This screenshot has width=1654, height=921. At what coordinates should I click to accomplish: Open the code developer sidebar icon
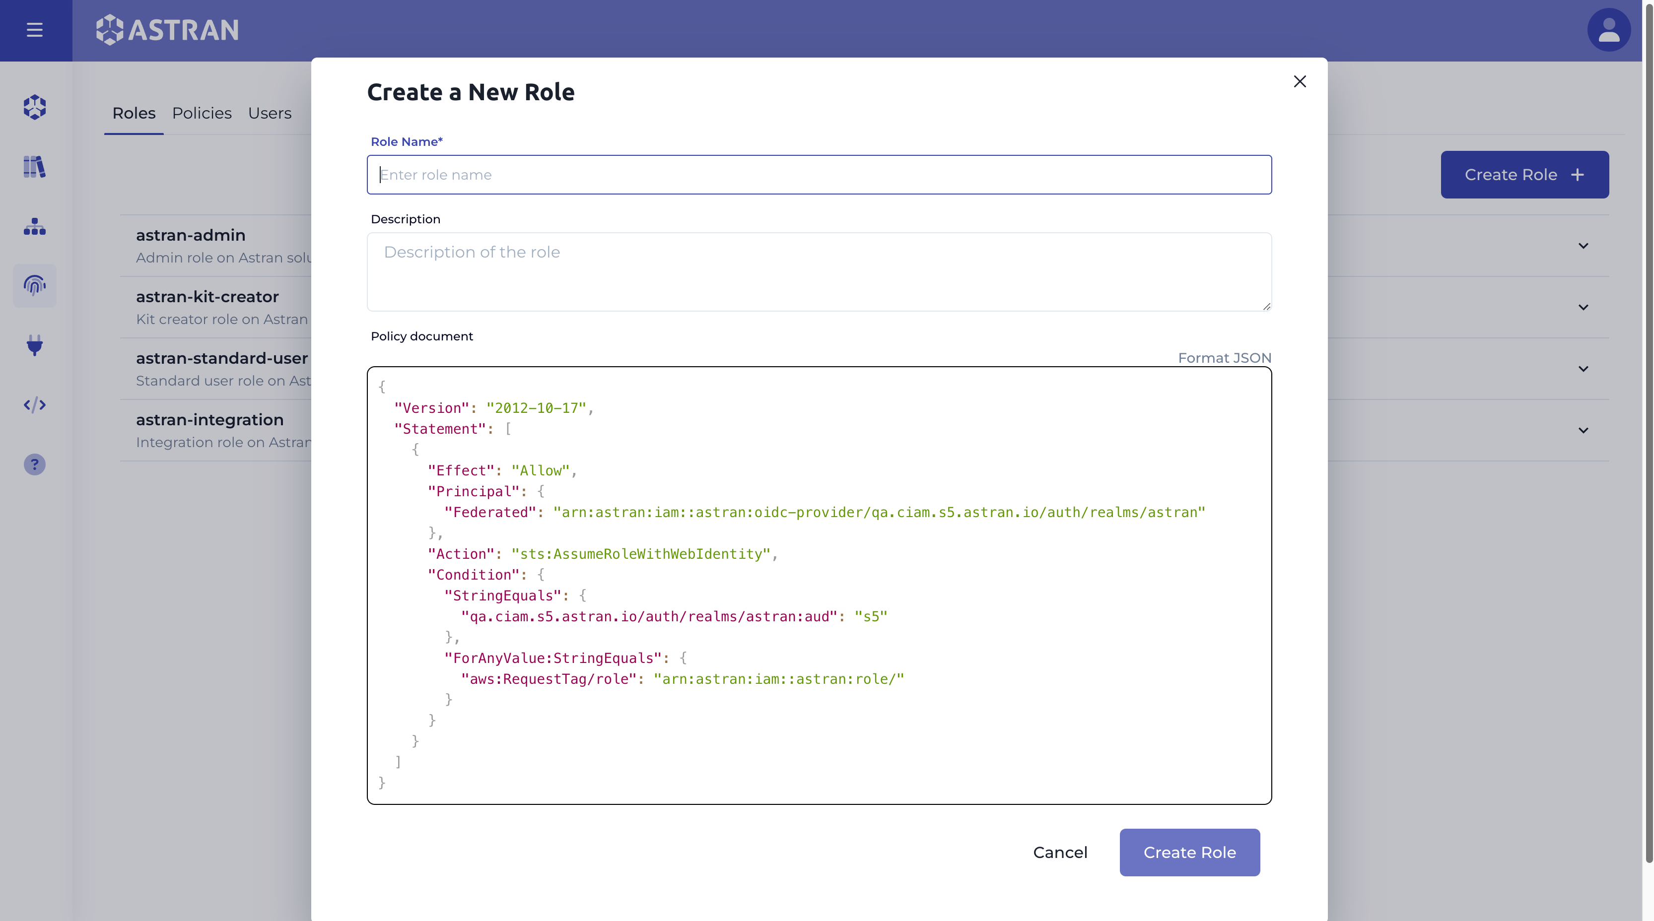coord(35,405)
